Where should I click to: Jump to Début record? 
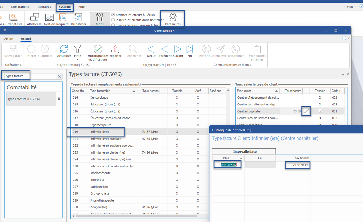pos(151,49)
